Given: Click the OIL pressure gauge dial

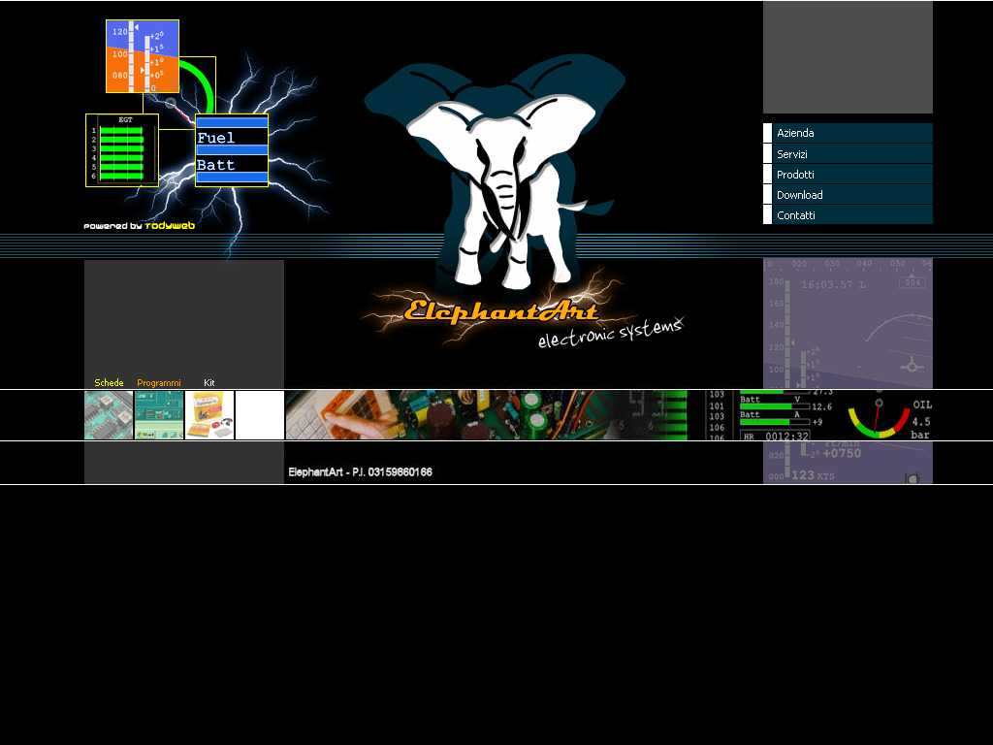Looking at the screenshot, I should [x=879, y=416].
